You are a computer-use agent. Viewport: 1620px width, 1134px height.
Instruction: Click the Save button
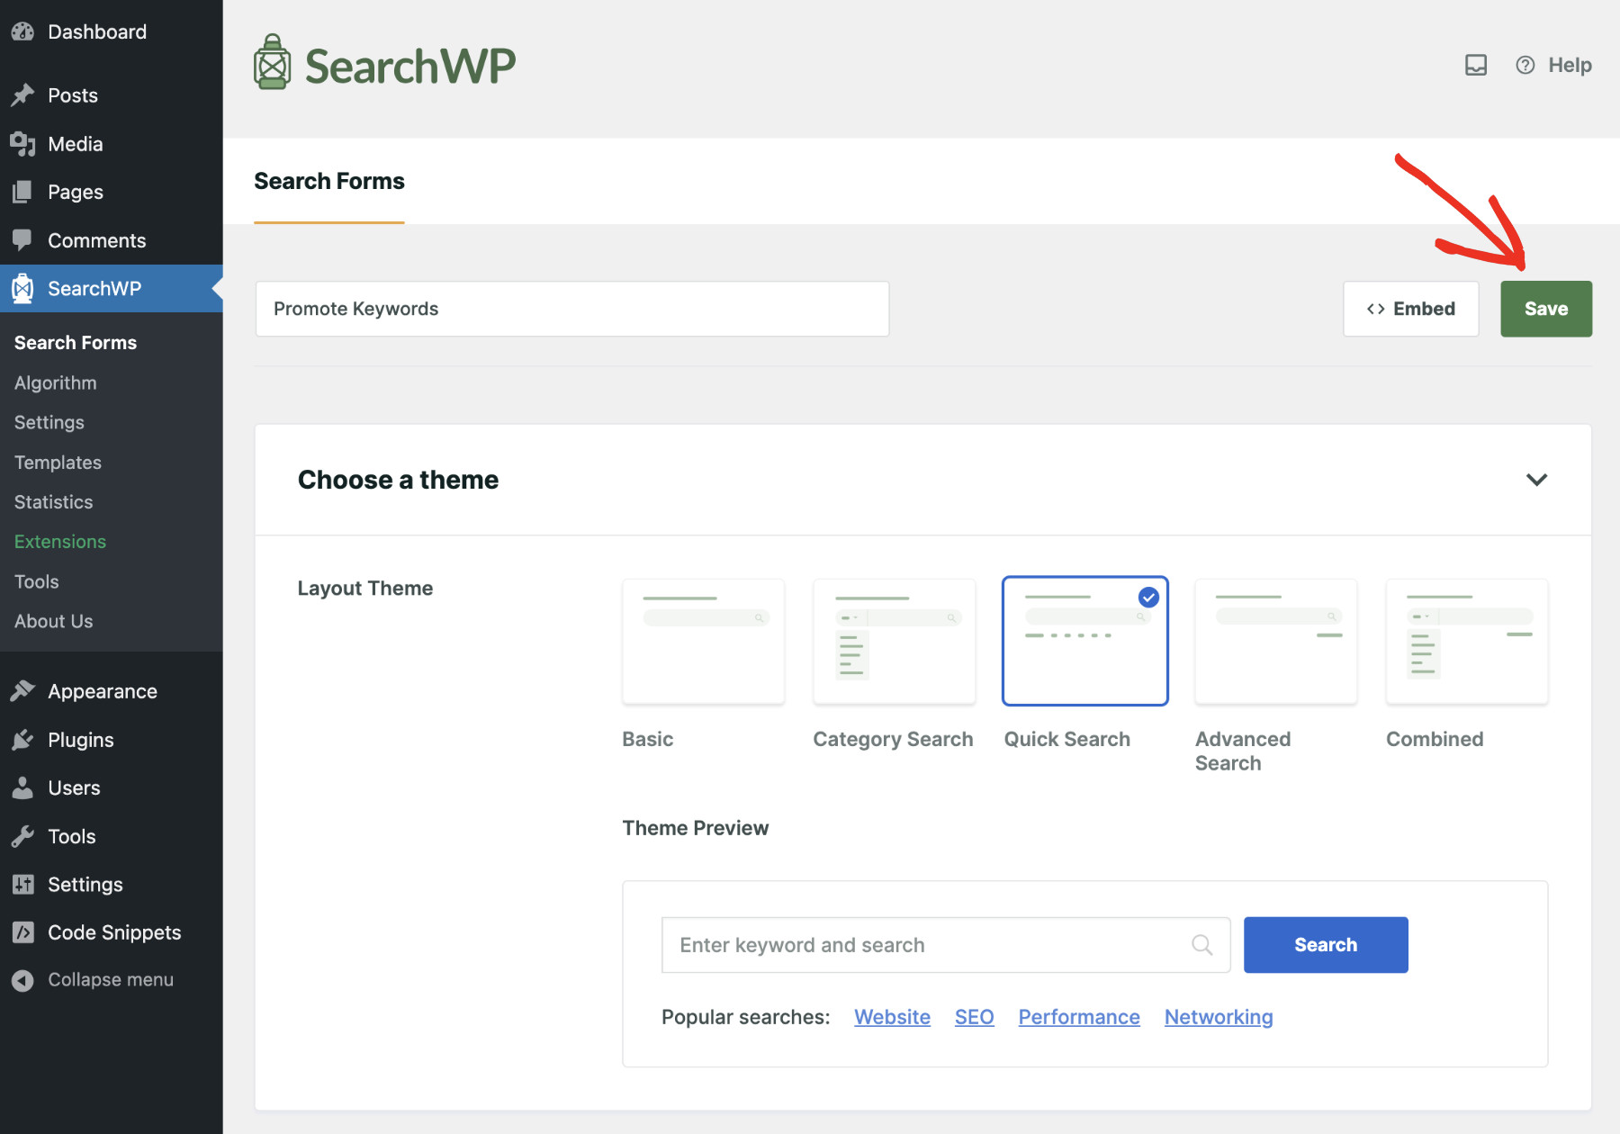[x=1546, y=309]
